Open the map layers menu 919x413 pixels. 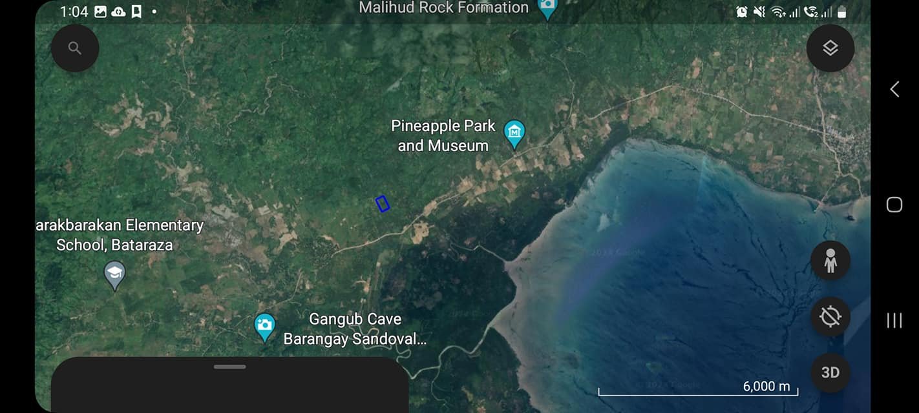pyautogui.click(x=830, y=48)
